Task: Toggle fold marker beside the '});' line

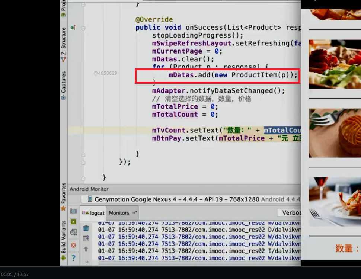Action: pos(83,163)
